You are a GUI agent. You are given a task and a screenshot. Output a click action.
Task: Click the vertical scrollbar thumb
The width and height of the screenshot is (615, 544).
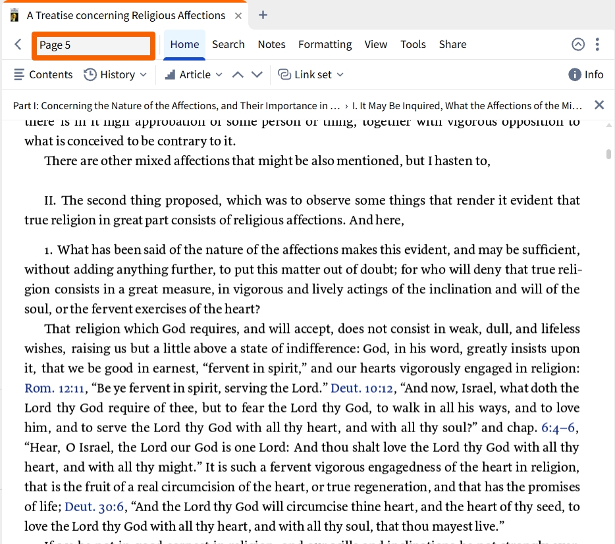(x=608, y=154)
